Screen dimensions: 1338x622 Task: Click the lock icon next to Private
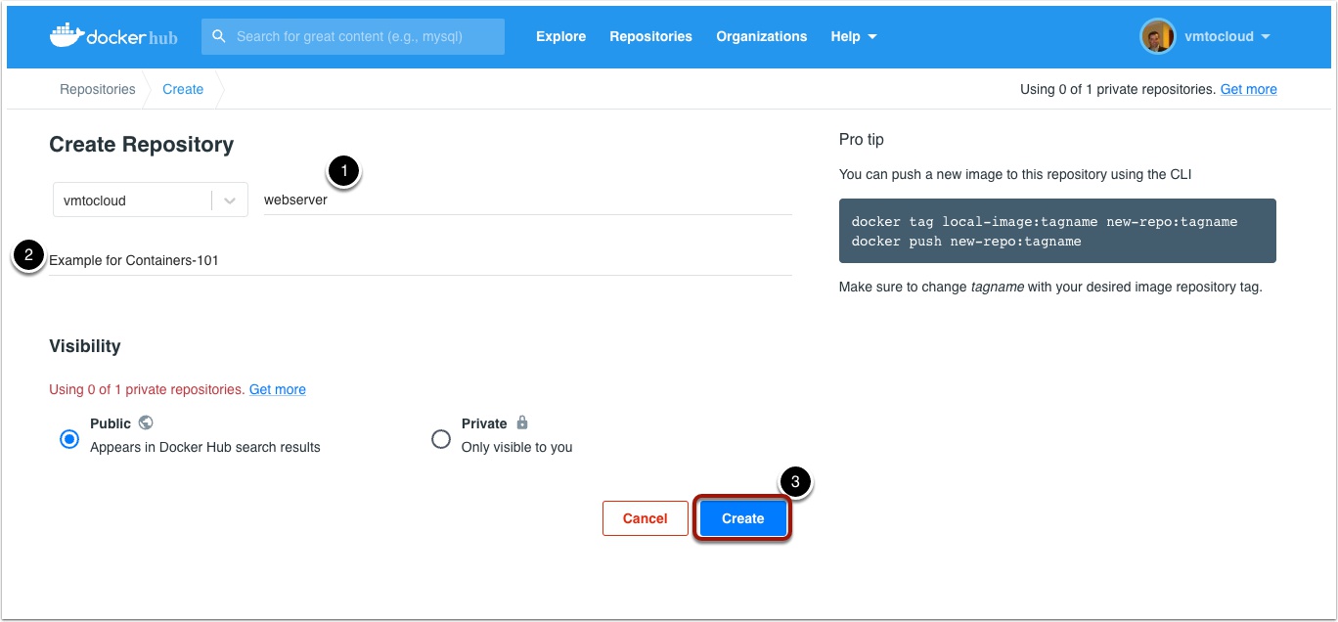click(x=522, y=422)
